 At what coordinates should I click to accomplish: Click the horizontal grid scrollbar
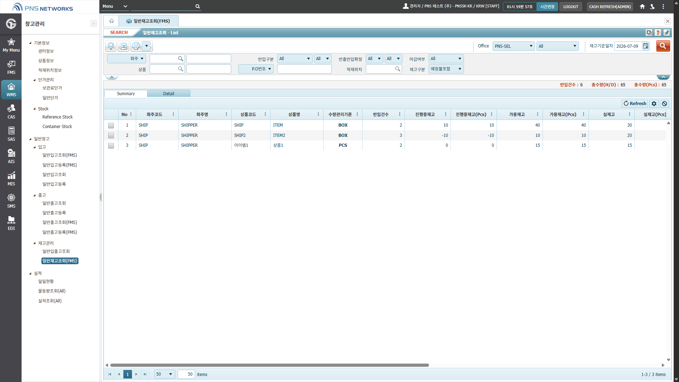tap(269, 365)
